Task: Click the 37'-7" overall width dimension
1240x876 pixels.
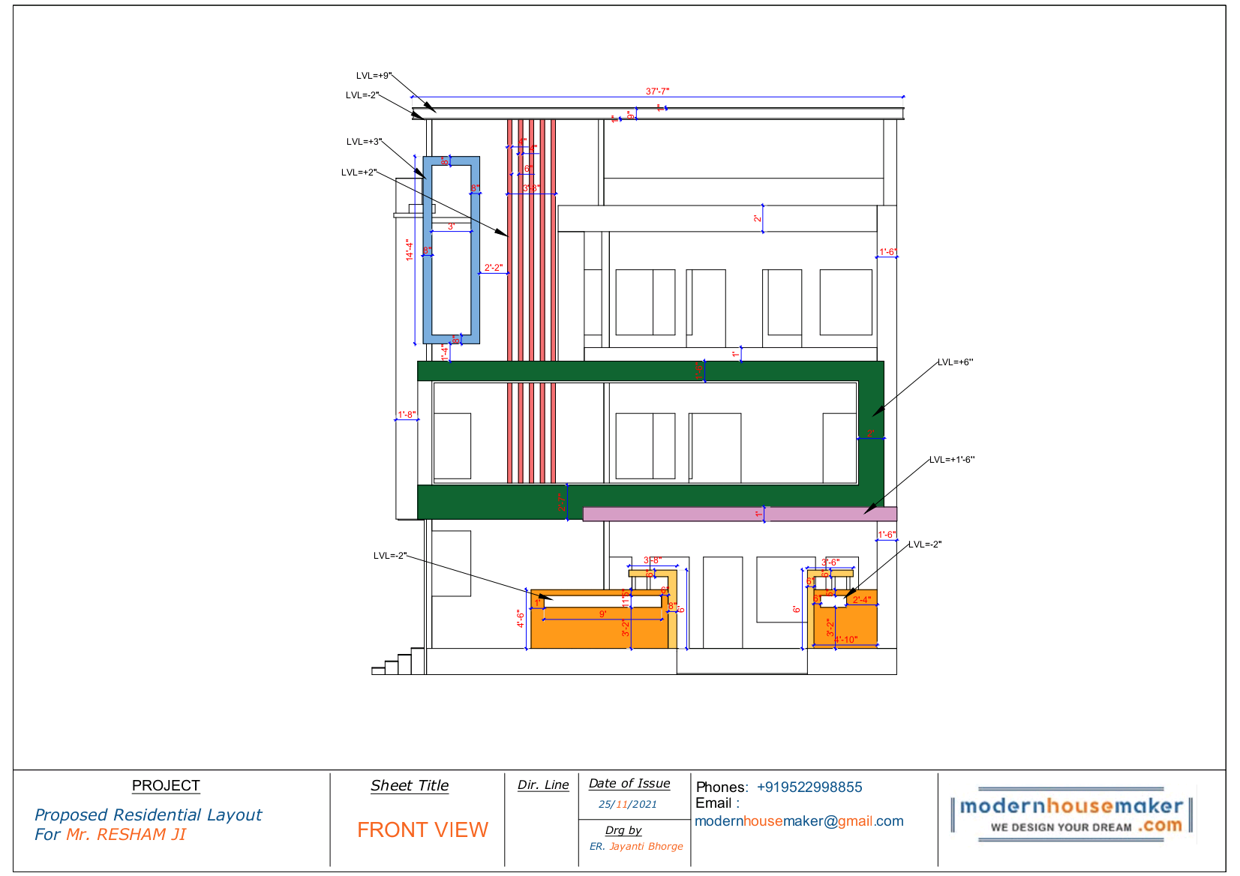Action: click(657, 91)
